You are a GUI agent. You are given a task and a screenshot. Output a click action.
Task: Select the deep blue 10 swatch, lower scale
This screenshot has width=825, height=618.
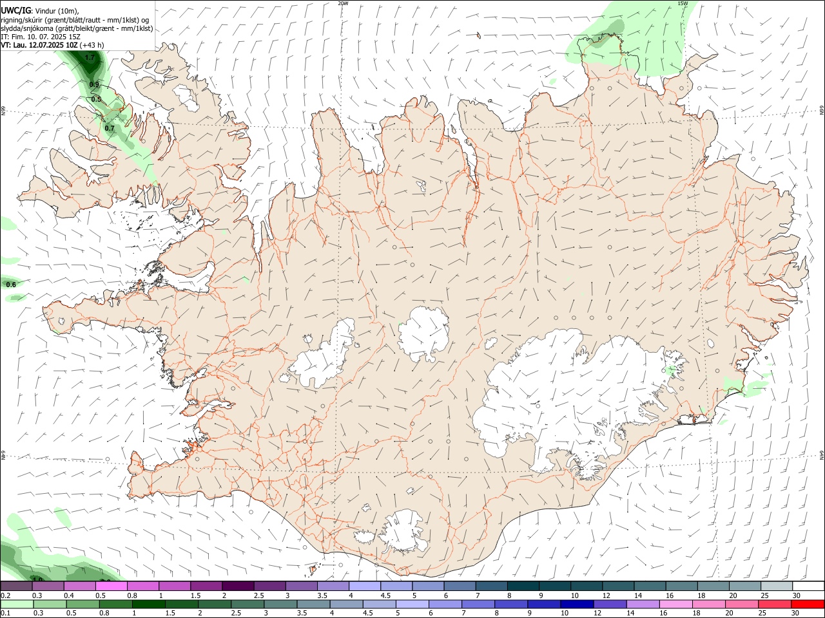577,604
